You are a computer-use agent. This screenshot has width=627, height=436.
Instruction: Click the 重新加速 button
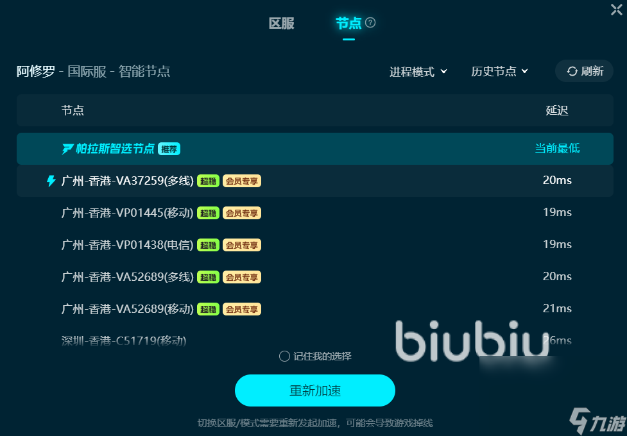pyautogui.click(x=314, y=390)
